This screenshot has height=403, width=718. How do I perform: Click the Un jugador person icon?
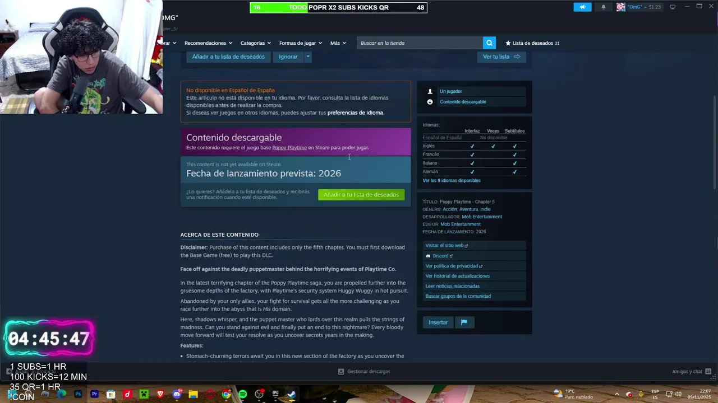pos(430,91)
